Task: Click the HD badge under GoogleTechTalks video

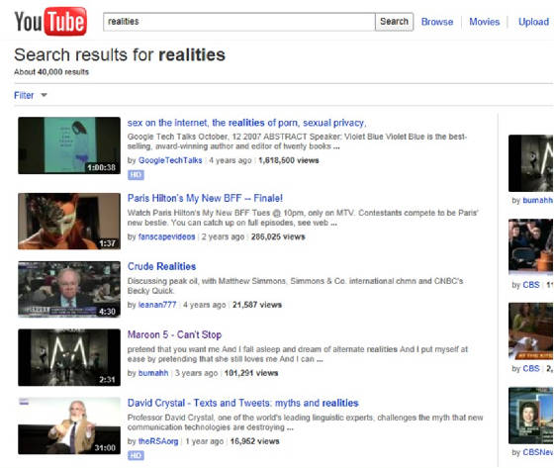Action: (136, 175)
